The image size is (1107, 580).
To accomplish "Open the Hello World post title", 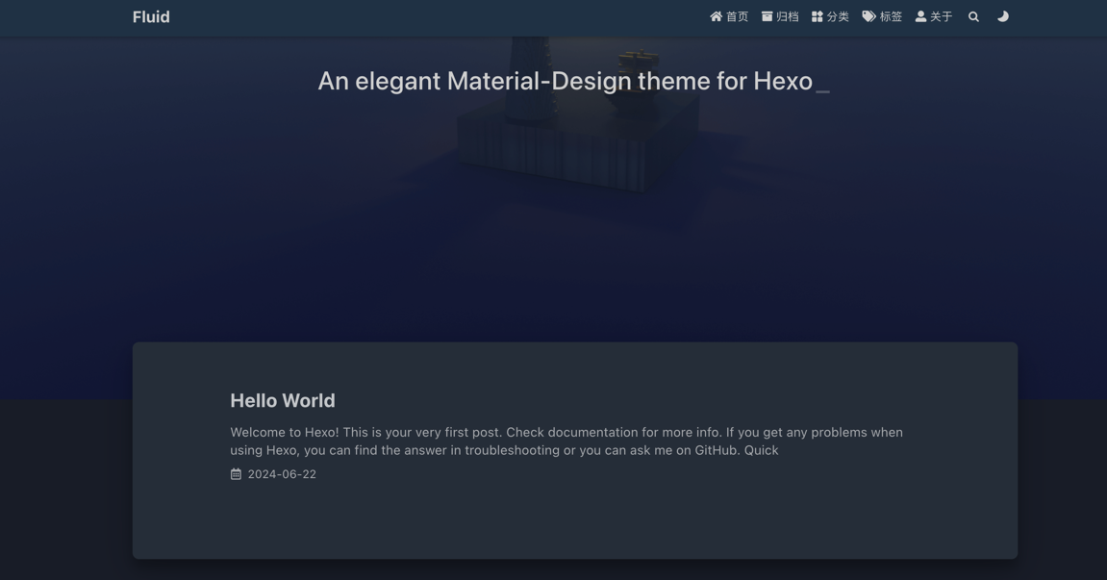I will click(x=283, y=400).
